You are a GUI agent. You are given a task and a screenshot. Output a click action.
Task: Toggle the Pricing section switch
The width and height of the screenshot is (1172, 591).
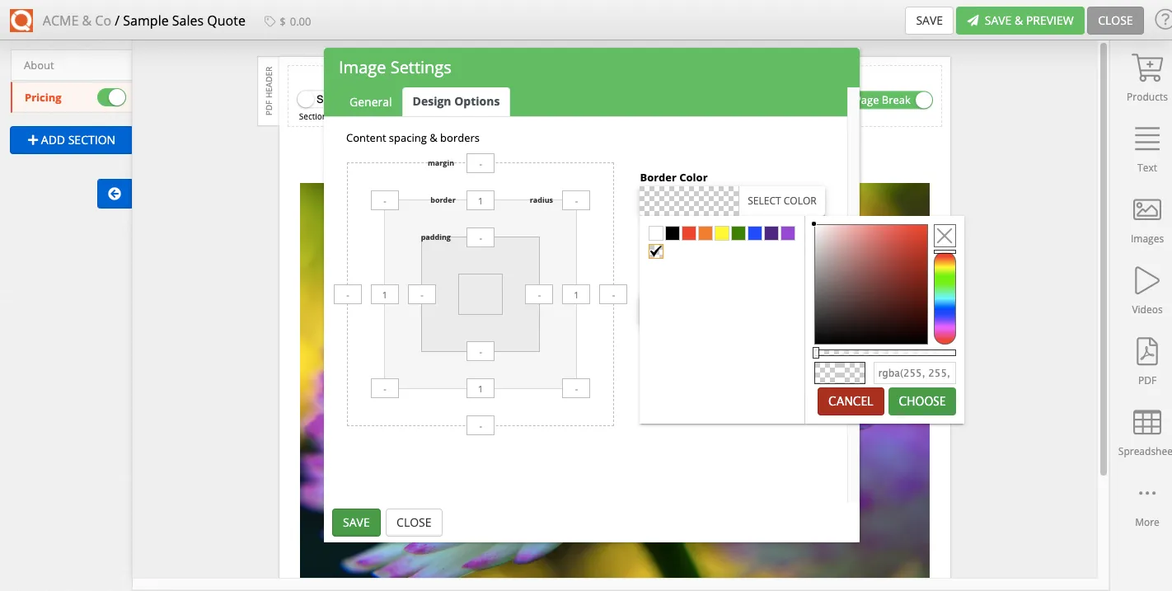tap(113, 96)
